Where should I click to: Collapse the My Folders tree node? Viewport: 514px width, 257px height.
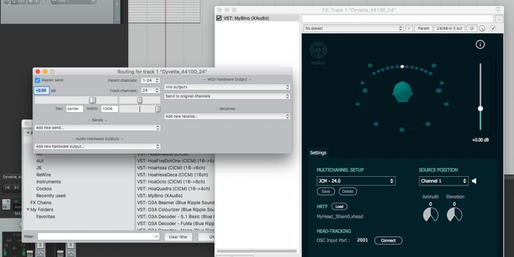[x=28, y=210]
